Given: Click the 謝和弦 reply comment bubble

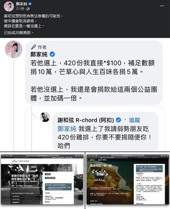Looking at the screenshot, I should (x=105, y=133).
